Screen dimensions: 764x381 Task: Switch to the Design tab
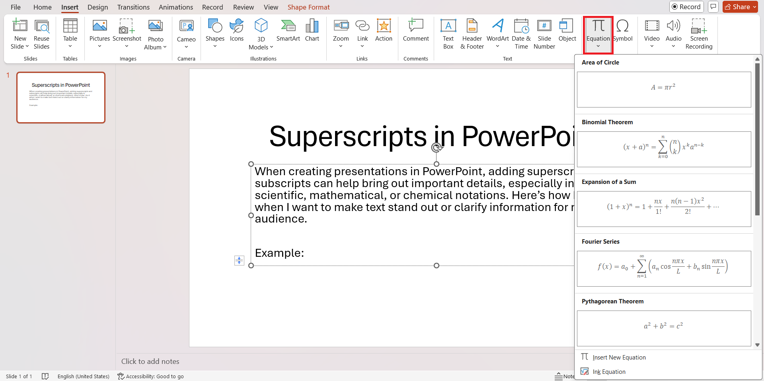tap(97, 7)
